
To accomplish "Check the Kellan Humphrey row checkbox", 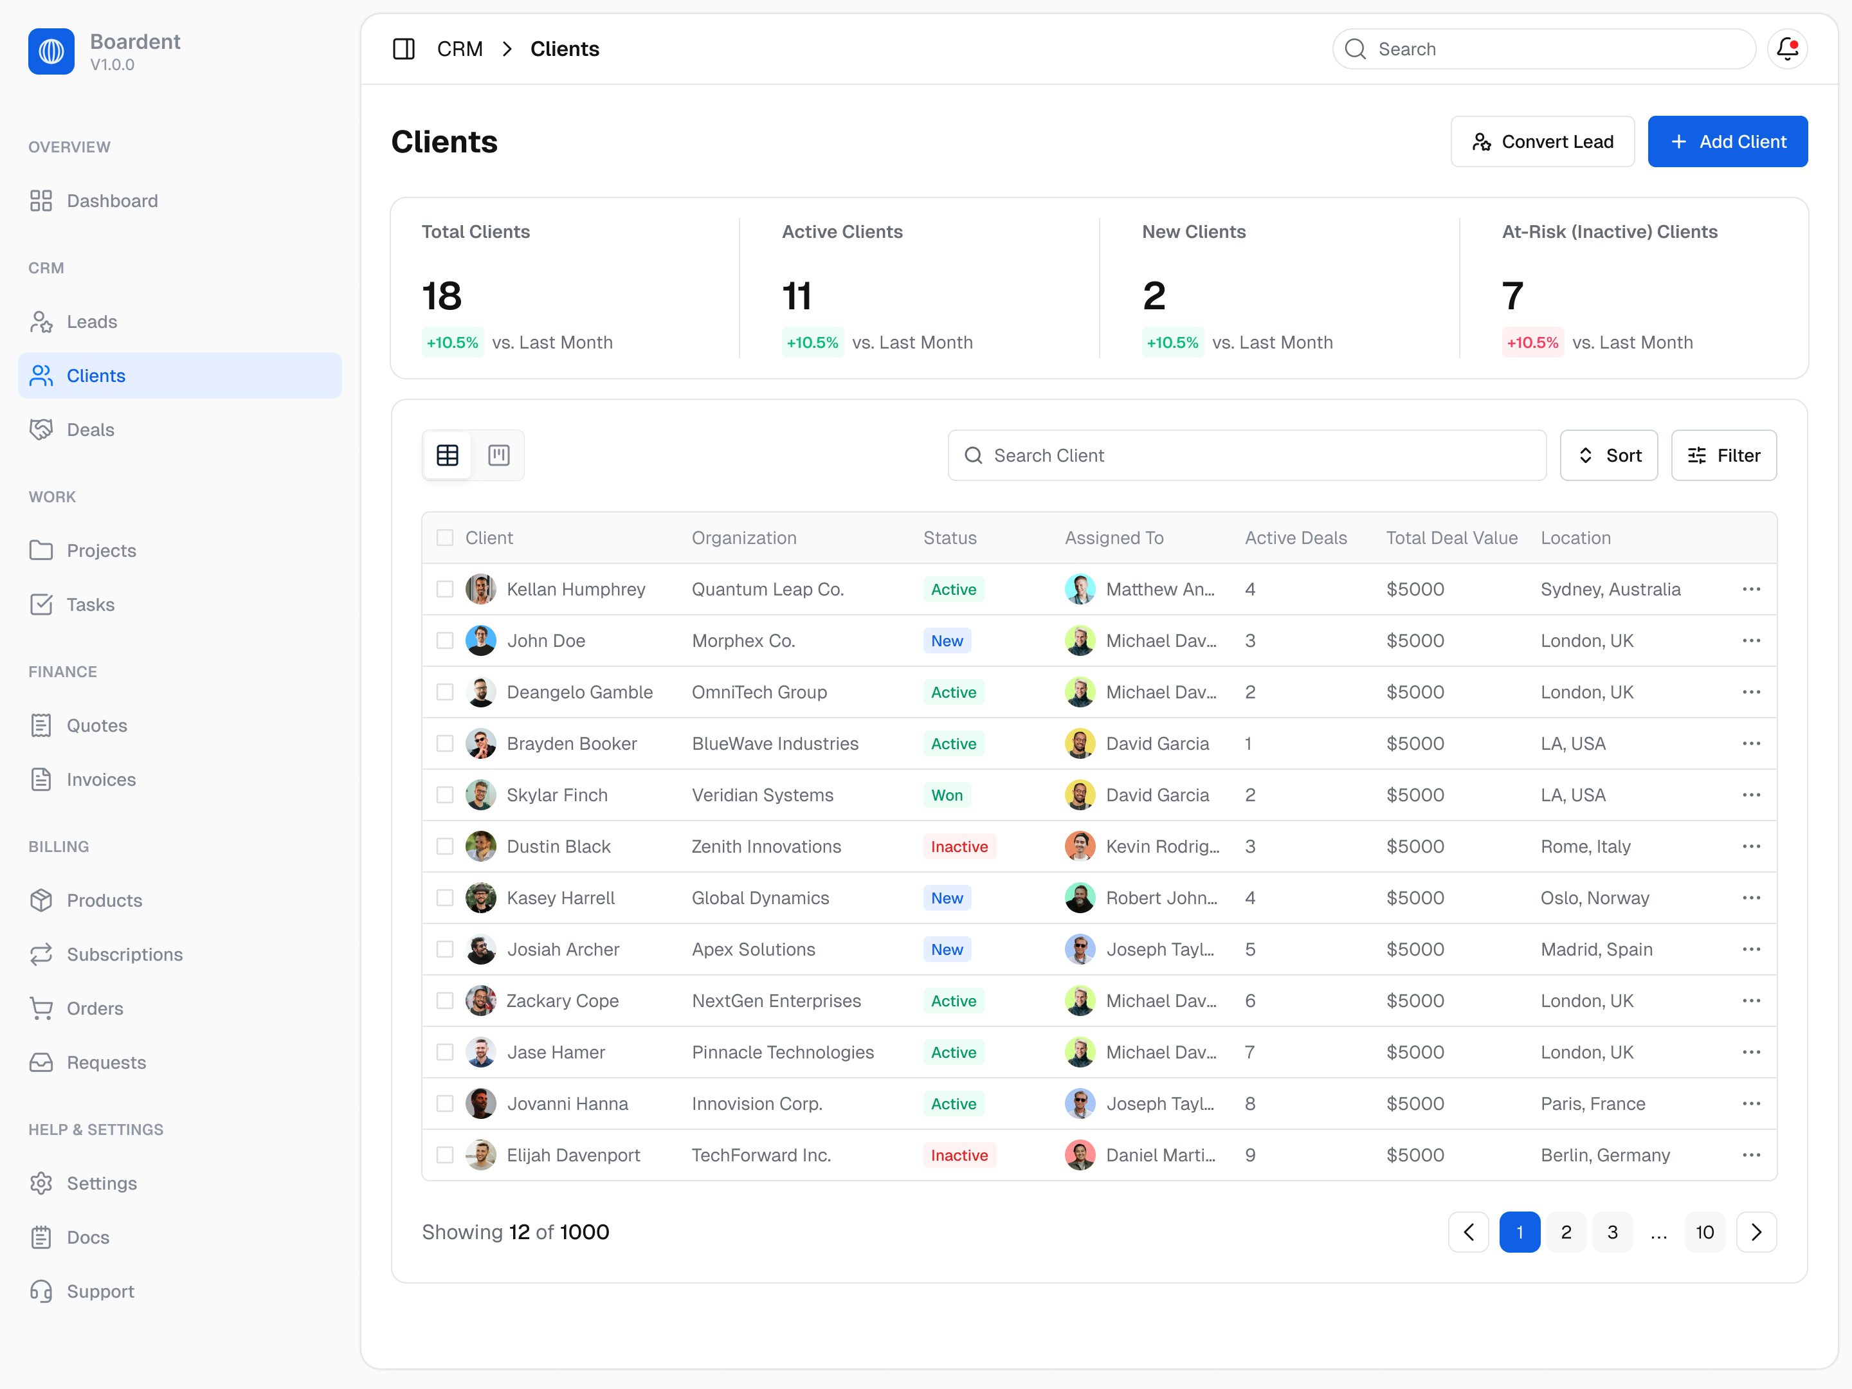I will pyautogui.click(x=444, y=590).
